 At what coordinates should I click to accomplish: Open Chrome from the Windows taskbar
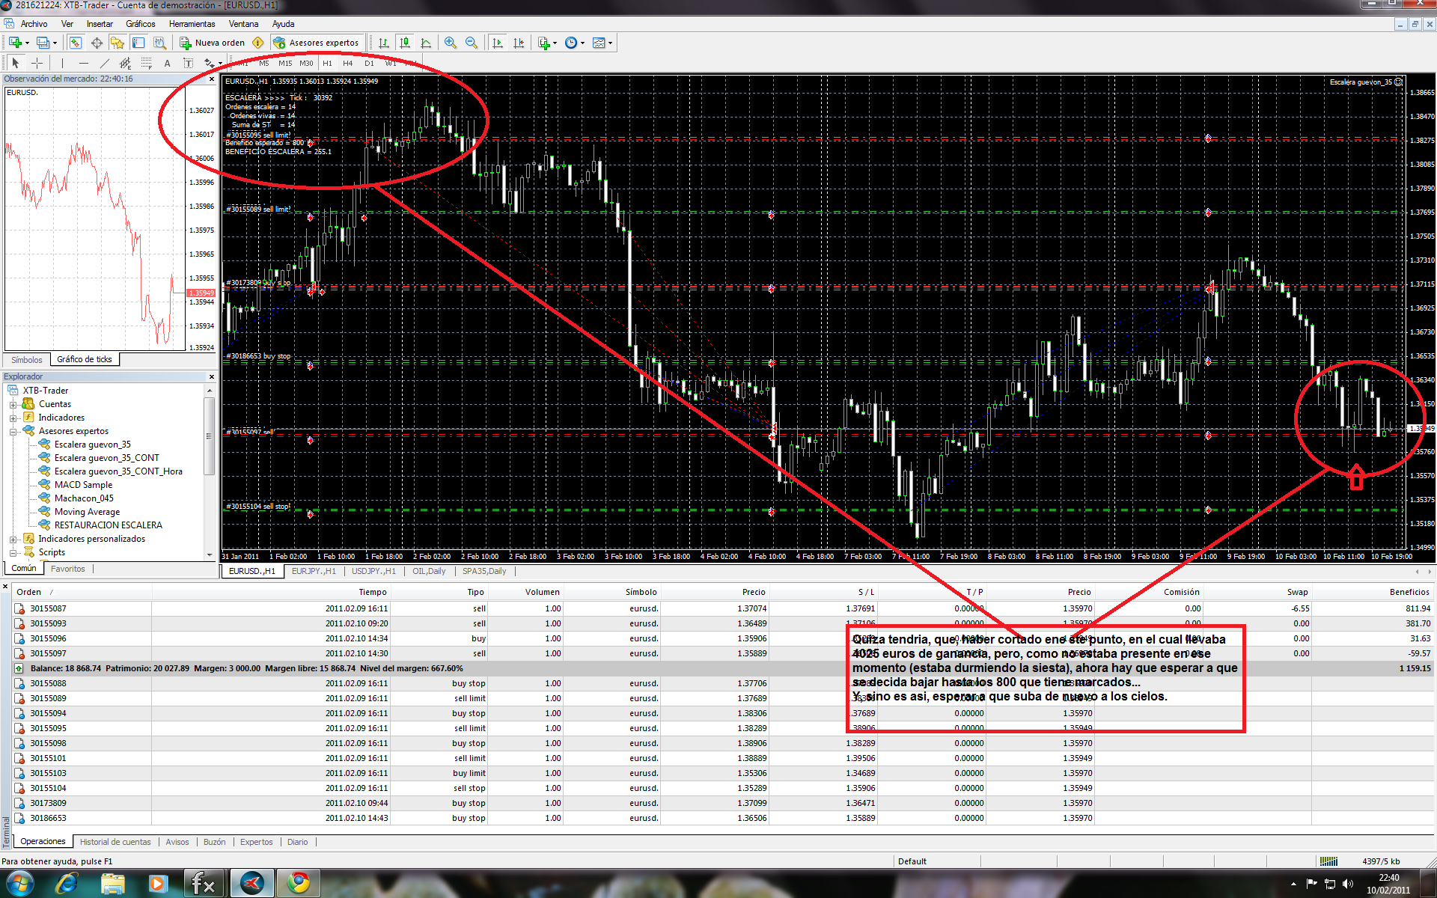[299, 883]
